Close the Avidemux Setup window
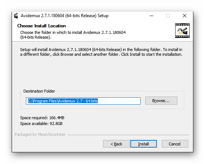The height and width of the screenshot is (164, 205). pyautogui.click(x=185, y=16)
